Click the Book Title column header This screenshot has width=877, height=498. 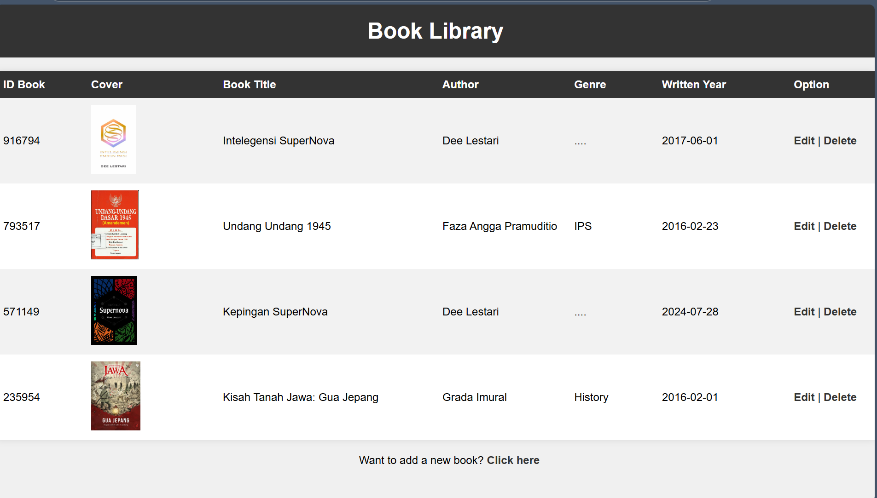(249, 85)
